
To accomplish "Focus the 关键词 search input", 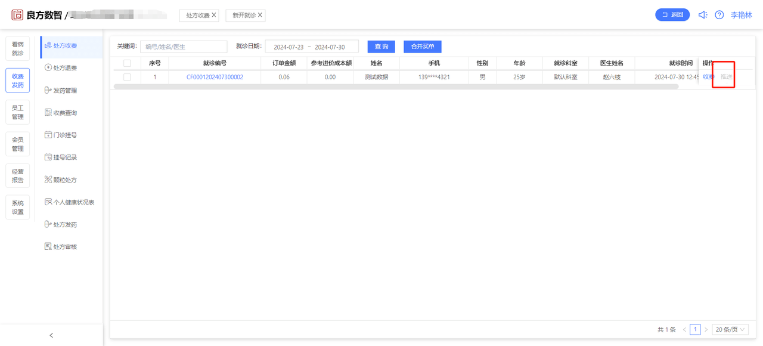I will tap(184, 47).
